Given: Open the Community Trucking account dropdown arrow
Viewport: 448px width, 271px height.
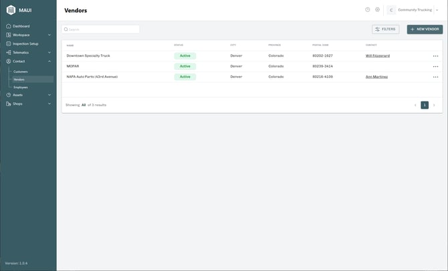Looking at the screenshot, I should 437,10.
